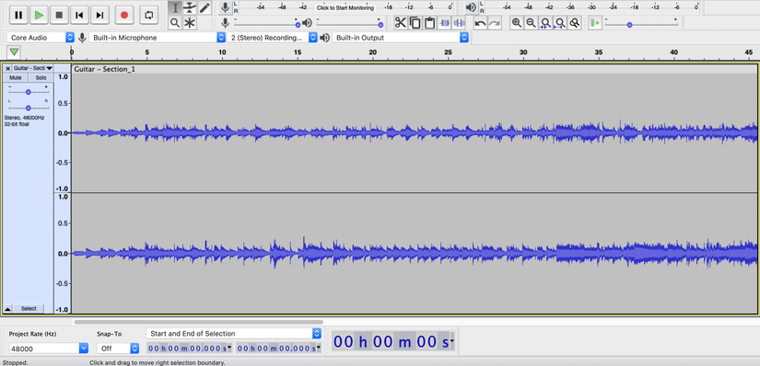Open the 2 (Stereo) Recording channels dropdown

(273, 38)
